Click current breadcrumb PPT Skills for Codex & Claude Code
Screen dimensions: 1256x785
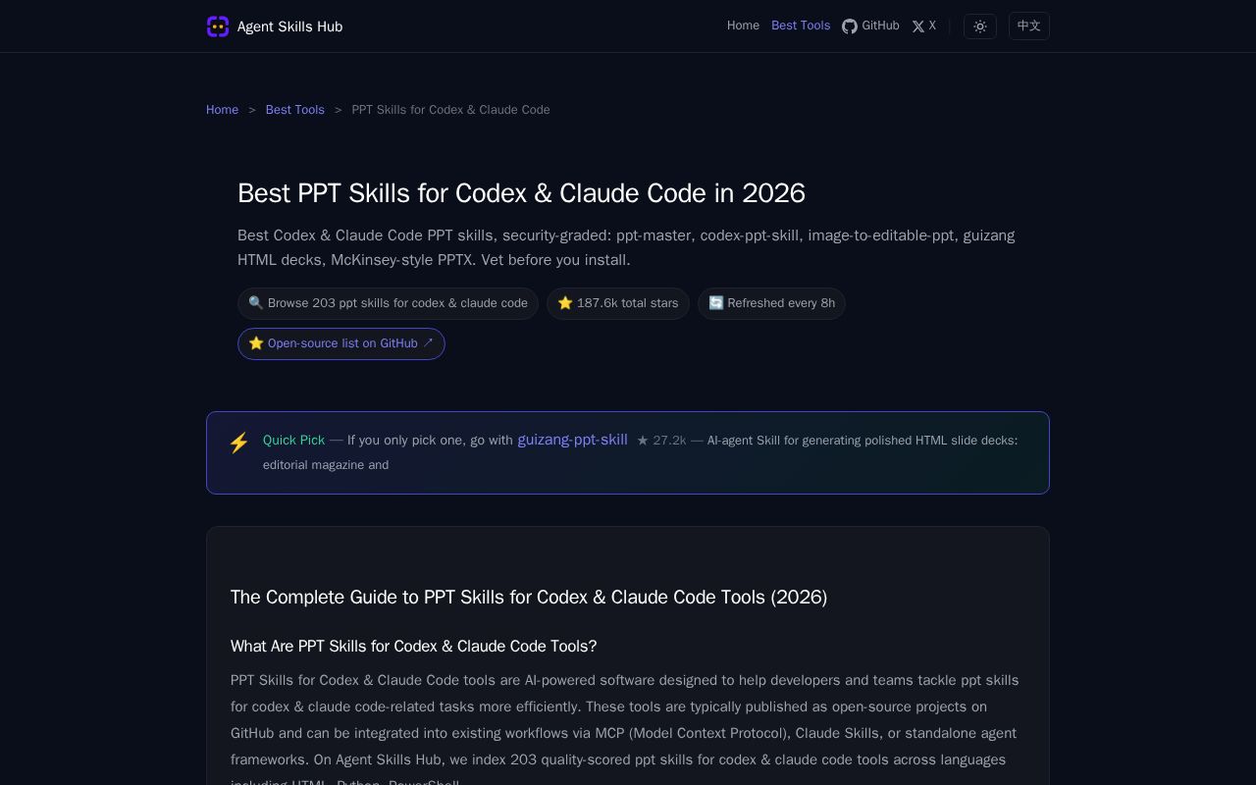(450, 110)
